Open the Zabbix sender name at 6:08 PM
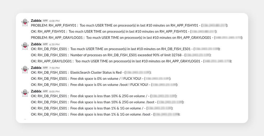This screenshot has width=264, height=136. tap(36, 21)
